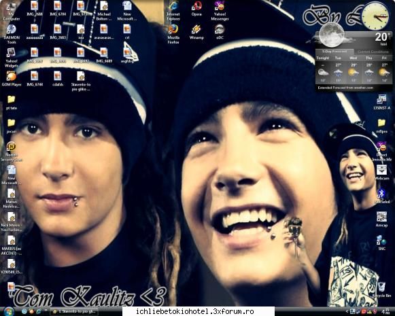
Task: Launch the Mozilla Firefox icon
Action: point(173,34)
